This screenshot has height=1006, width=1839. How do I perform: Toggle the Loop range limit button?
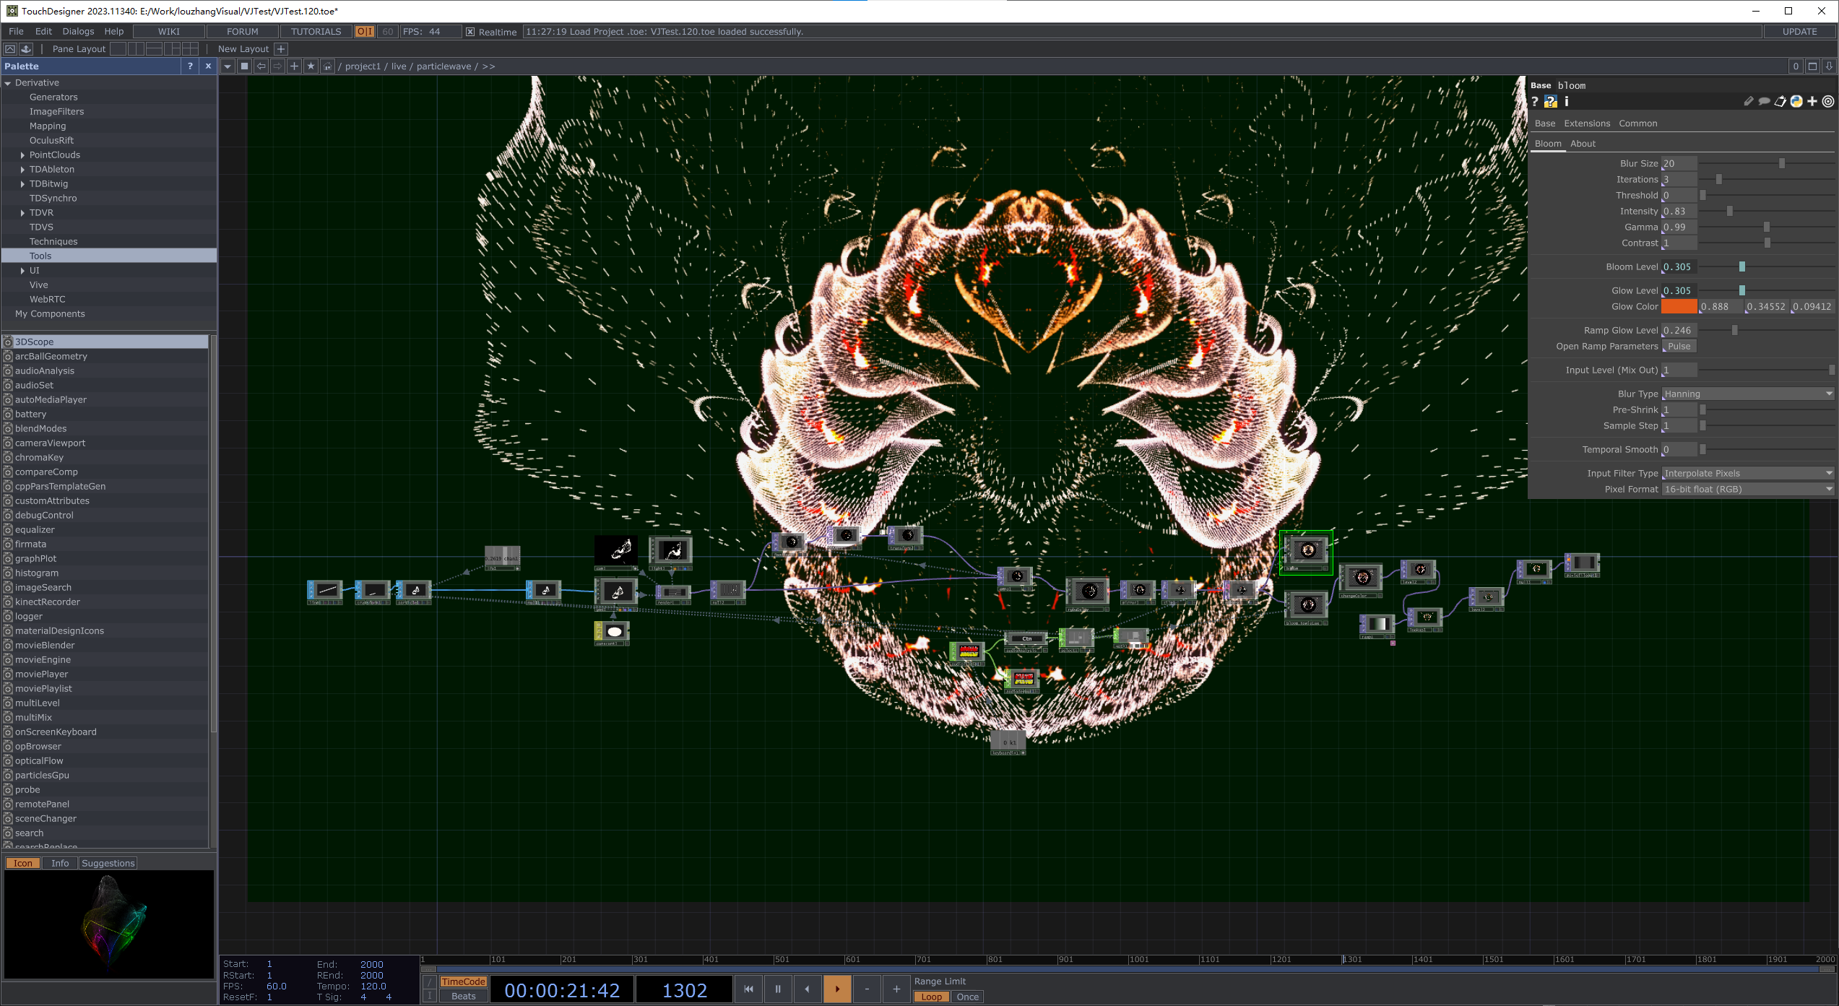[x=931, y=997]
